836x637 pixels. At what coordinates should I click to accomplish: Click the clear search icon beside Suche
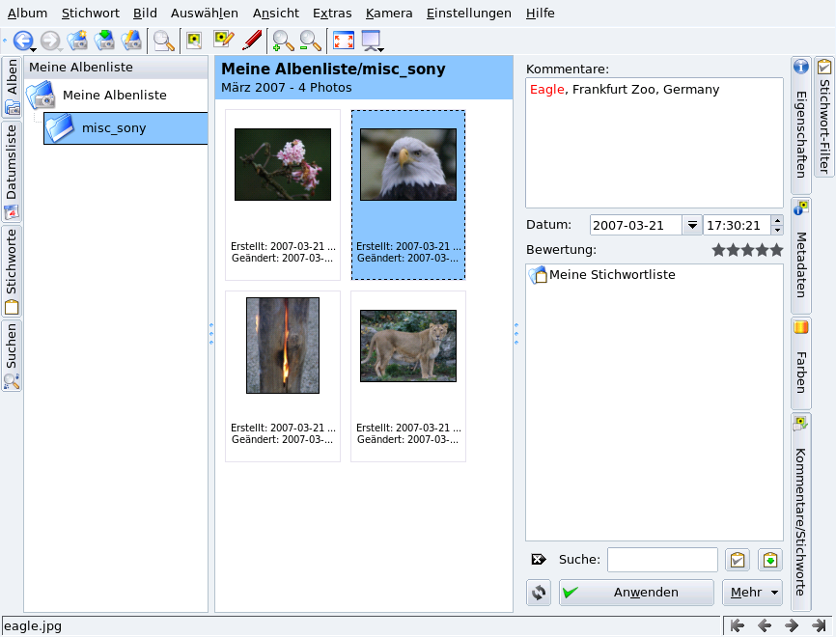point(539,560)
